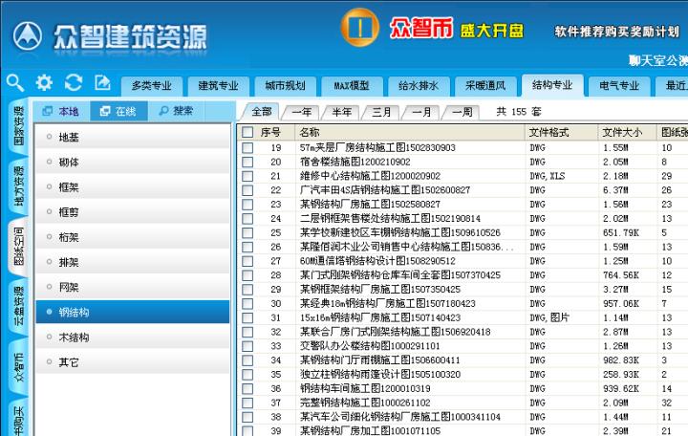Image resolution: width=688 pixels, height=436 pixels.
Task: Click the refresh arrows icon
Action: tap(74, 83)
